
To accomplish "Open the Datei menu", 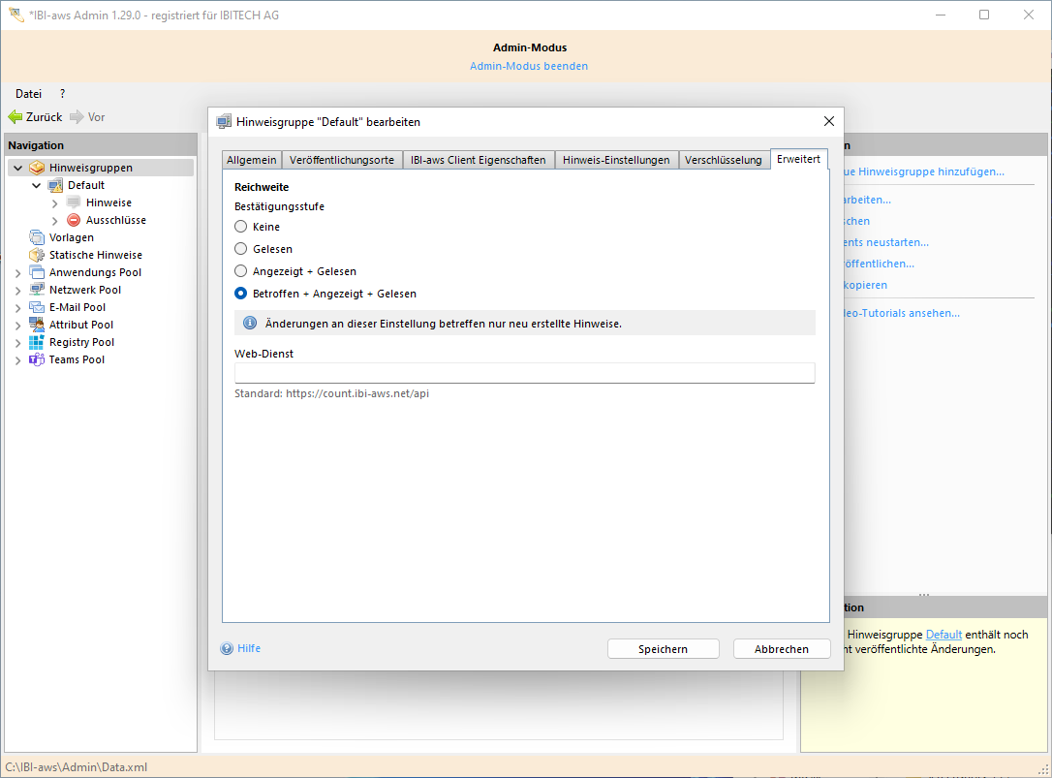I will coord(28,94).
